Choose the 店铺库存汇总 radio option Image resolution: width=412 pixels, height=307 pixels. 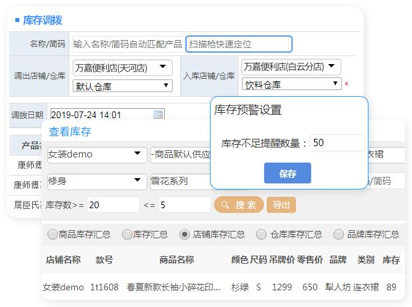(185, 234)
